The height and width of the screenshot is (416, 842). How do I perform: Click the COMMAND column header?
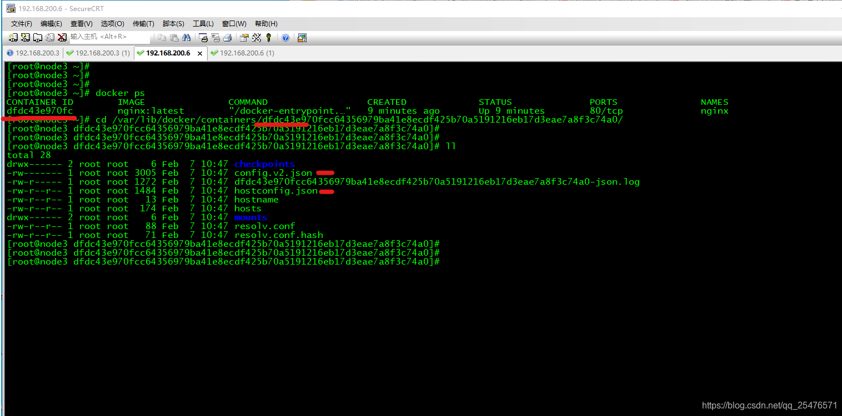tap(248, 102)
